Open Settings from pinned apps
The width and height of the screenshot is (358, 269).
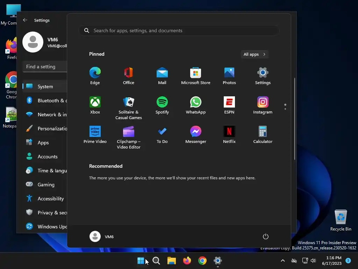(x=263, y=76)
